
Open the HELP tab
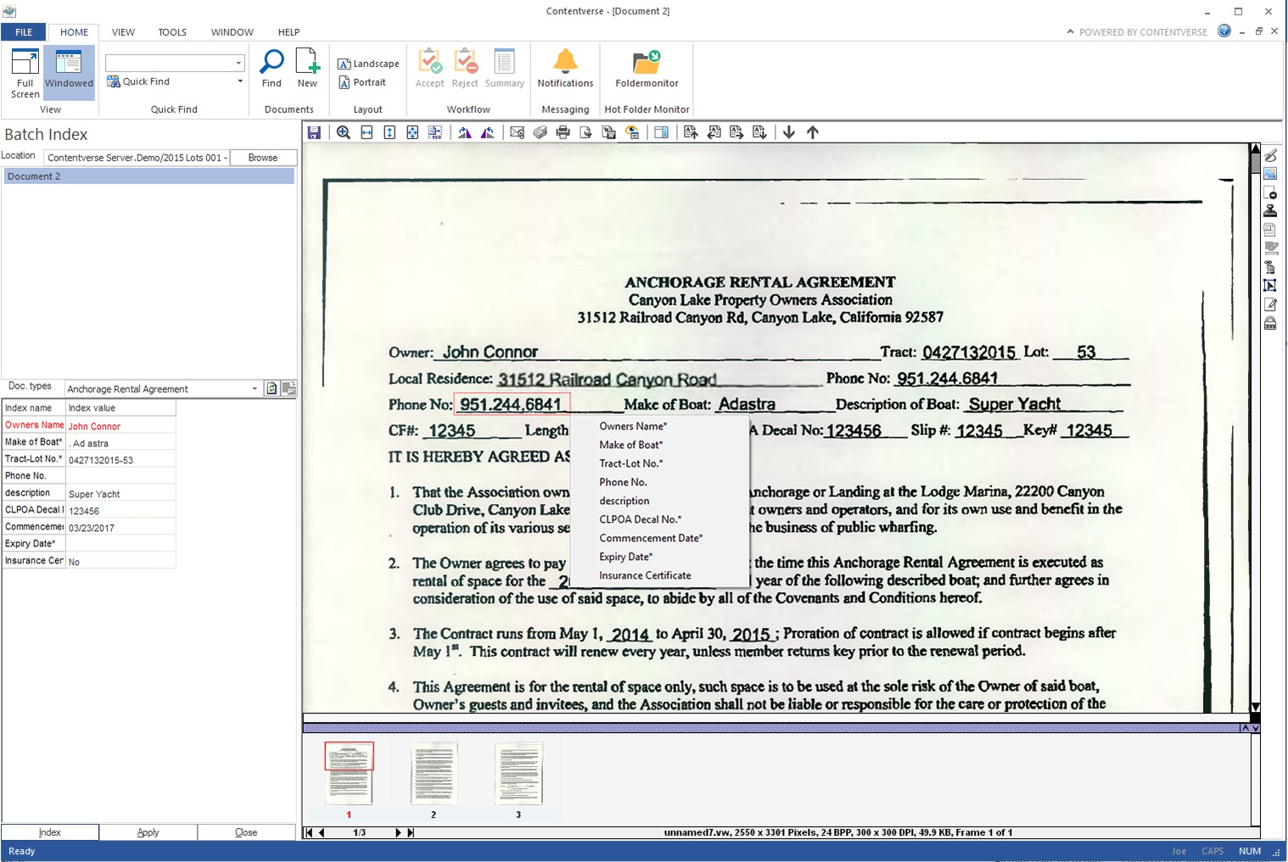289,32
